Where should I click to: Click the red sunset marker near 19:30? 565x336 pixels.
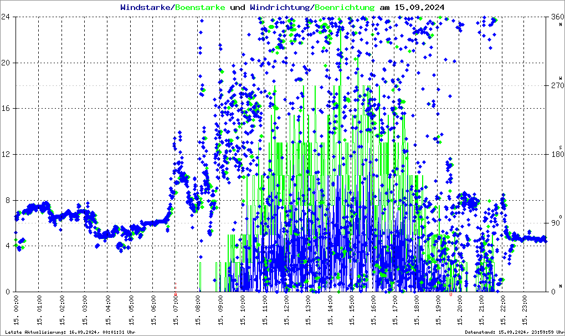click(x=451, y=294)
